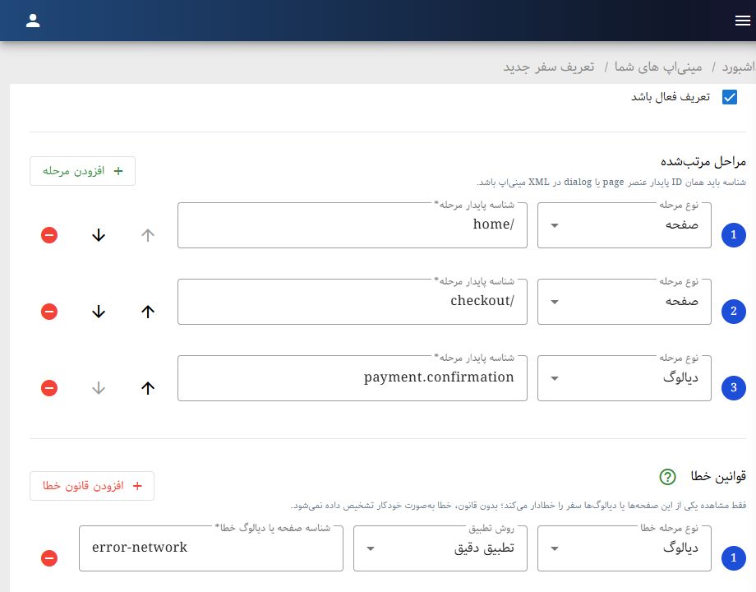Go to داشبورد breadcrumb link

click(x=739, y=67)
